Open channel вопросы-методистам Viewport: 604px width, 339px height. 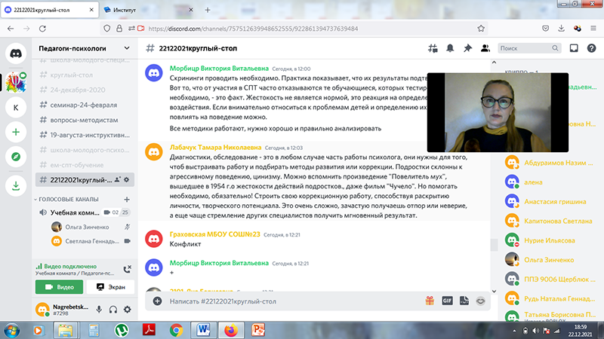[85, 120]
